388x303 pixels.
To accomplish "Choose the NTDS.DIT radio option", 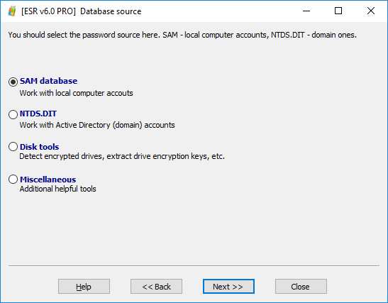I will [13, 114].
